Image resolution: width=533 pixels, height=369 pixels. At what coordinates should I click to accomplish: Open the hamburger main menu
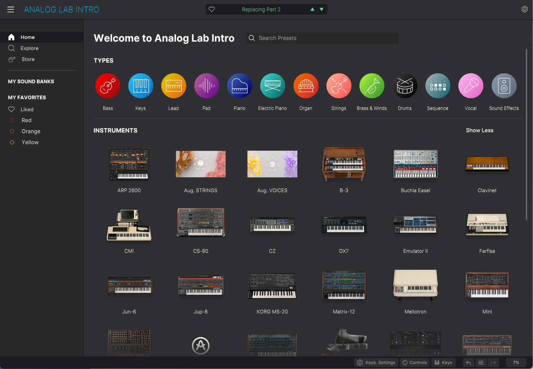click(x=11, y=9)
